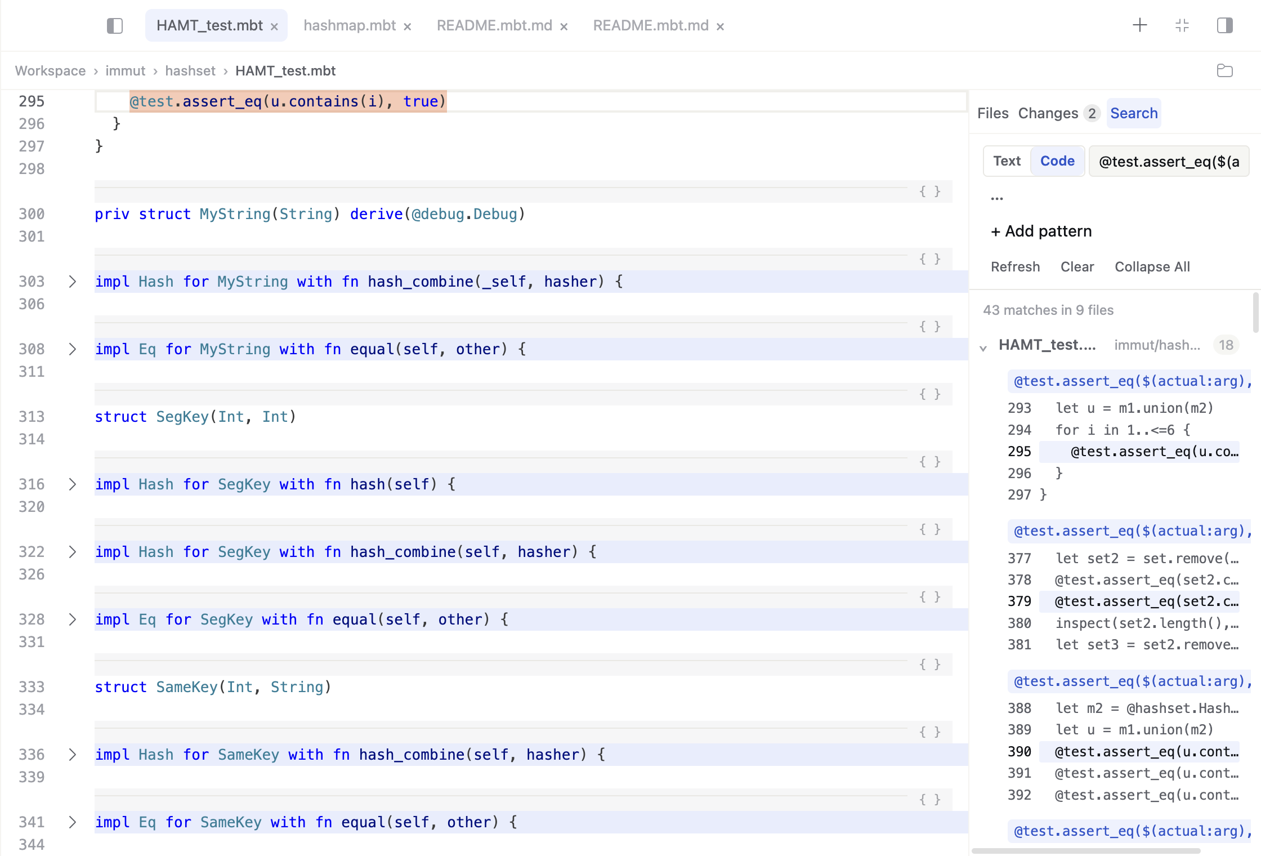The width and height of the screenshot is (1261, 856).
Task: Collapse HAMT_test results group in search panel
Action: [983, 347]
